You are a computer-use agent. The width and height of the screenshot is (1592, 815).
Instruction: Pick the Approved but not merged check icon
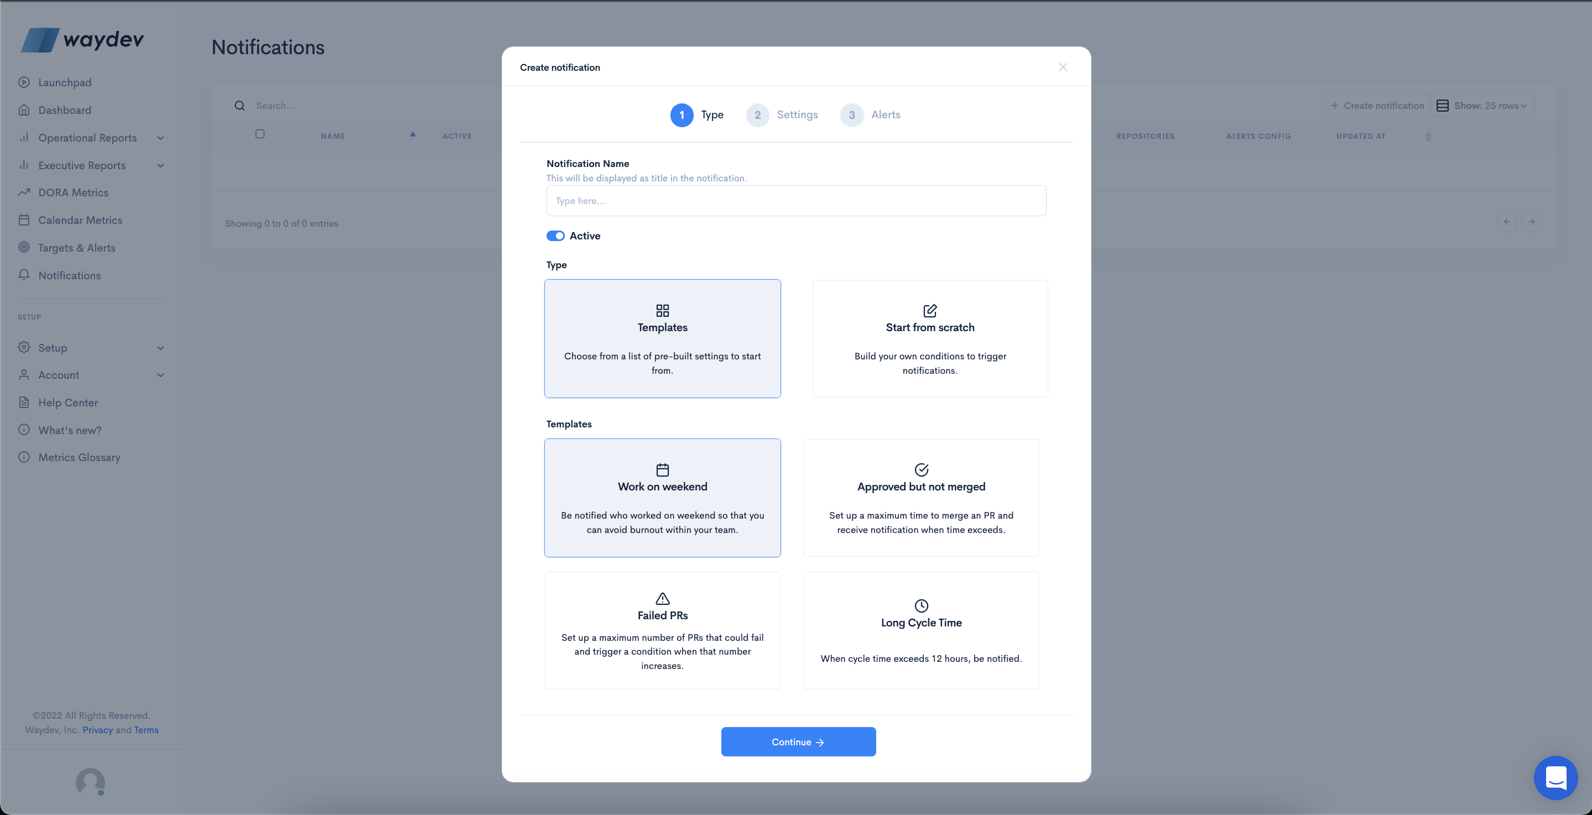click(x=921, y=469)
